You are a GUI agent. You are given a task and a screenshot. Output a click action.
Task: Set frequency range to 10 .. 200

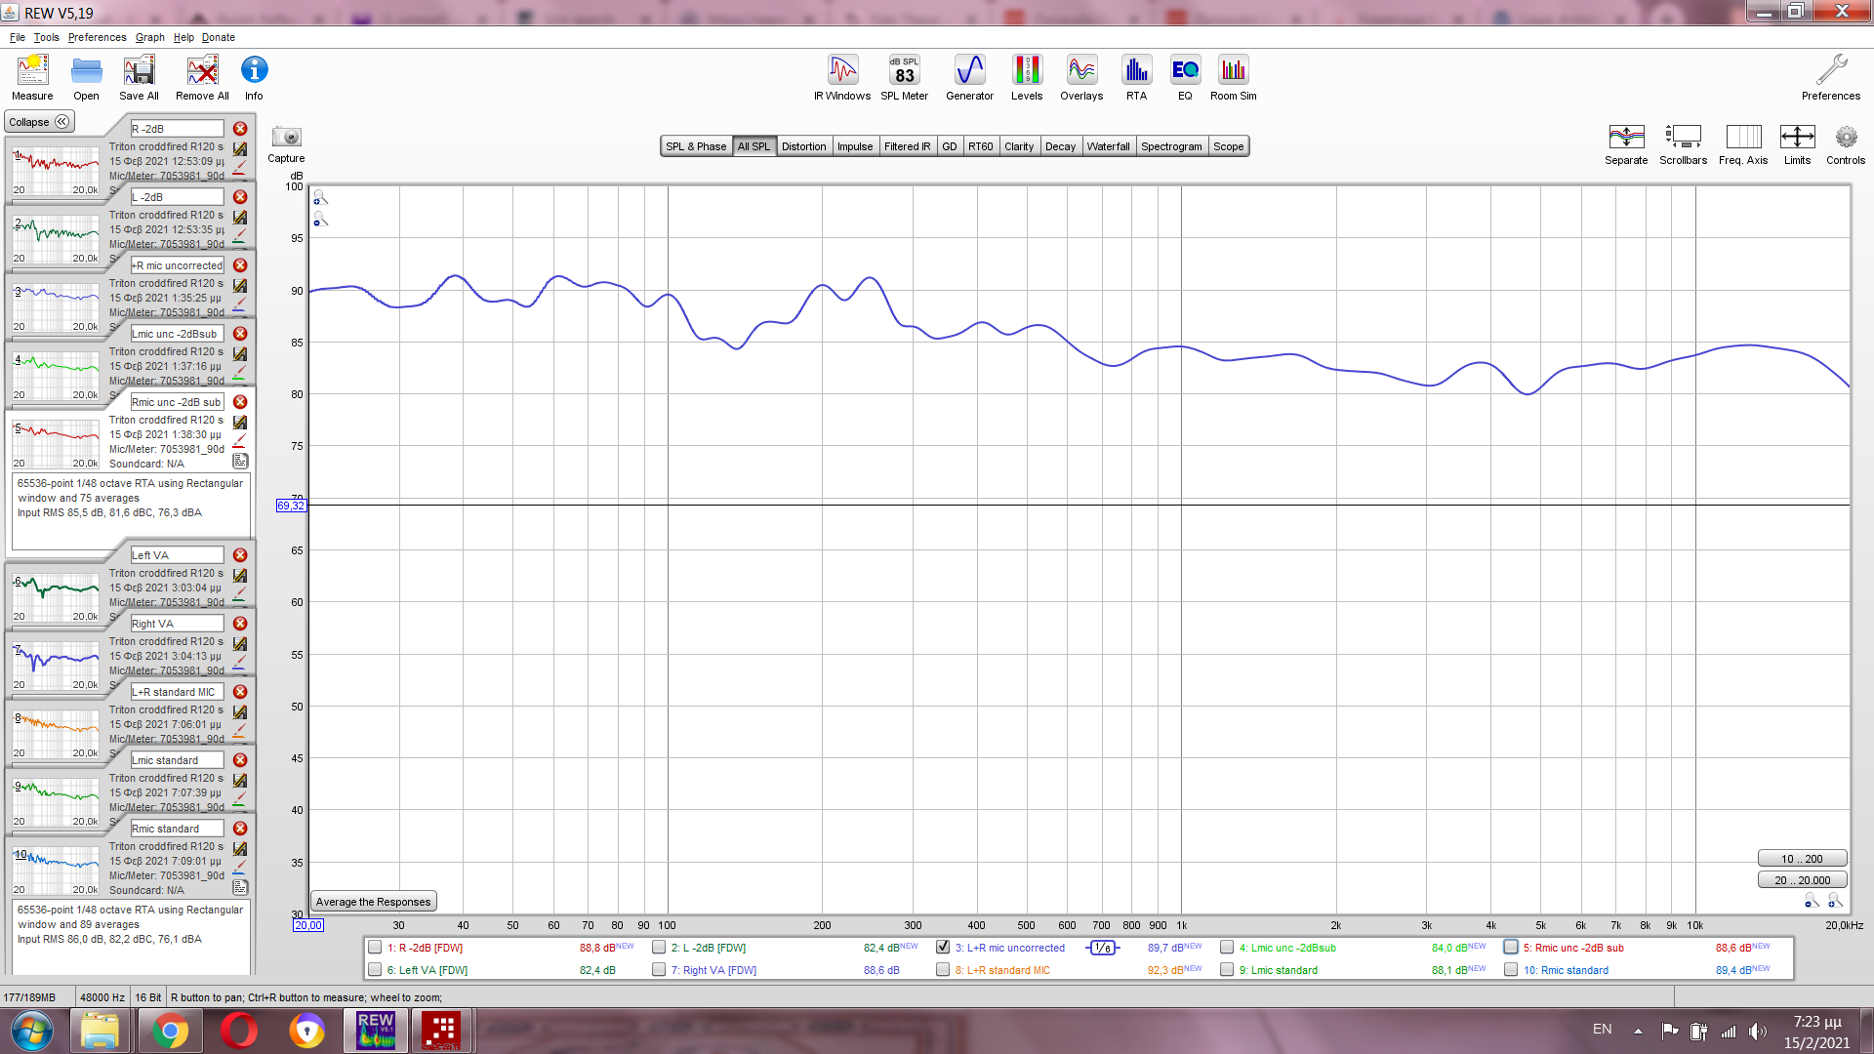coord(1802,859)
